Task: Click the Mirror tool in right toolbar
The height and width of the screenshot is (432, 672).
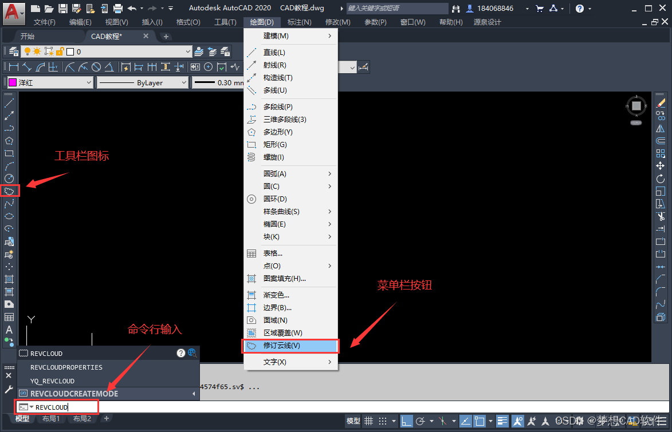Action: click(x=661, y=128)
